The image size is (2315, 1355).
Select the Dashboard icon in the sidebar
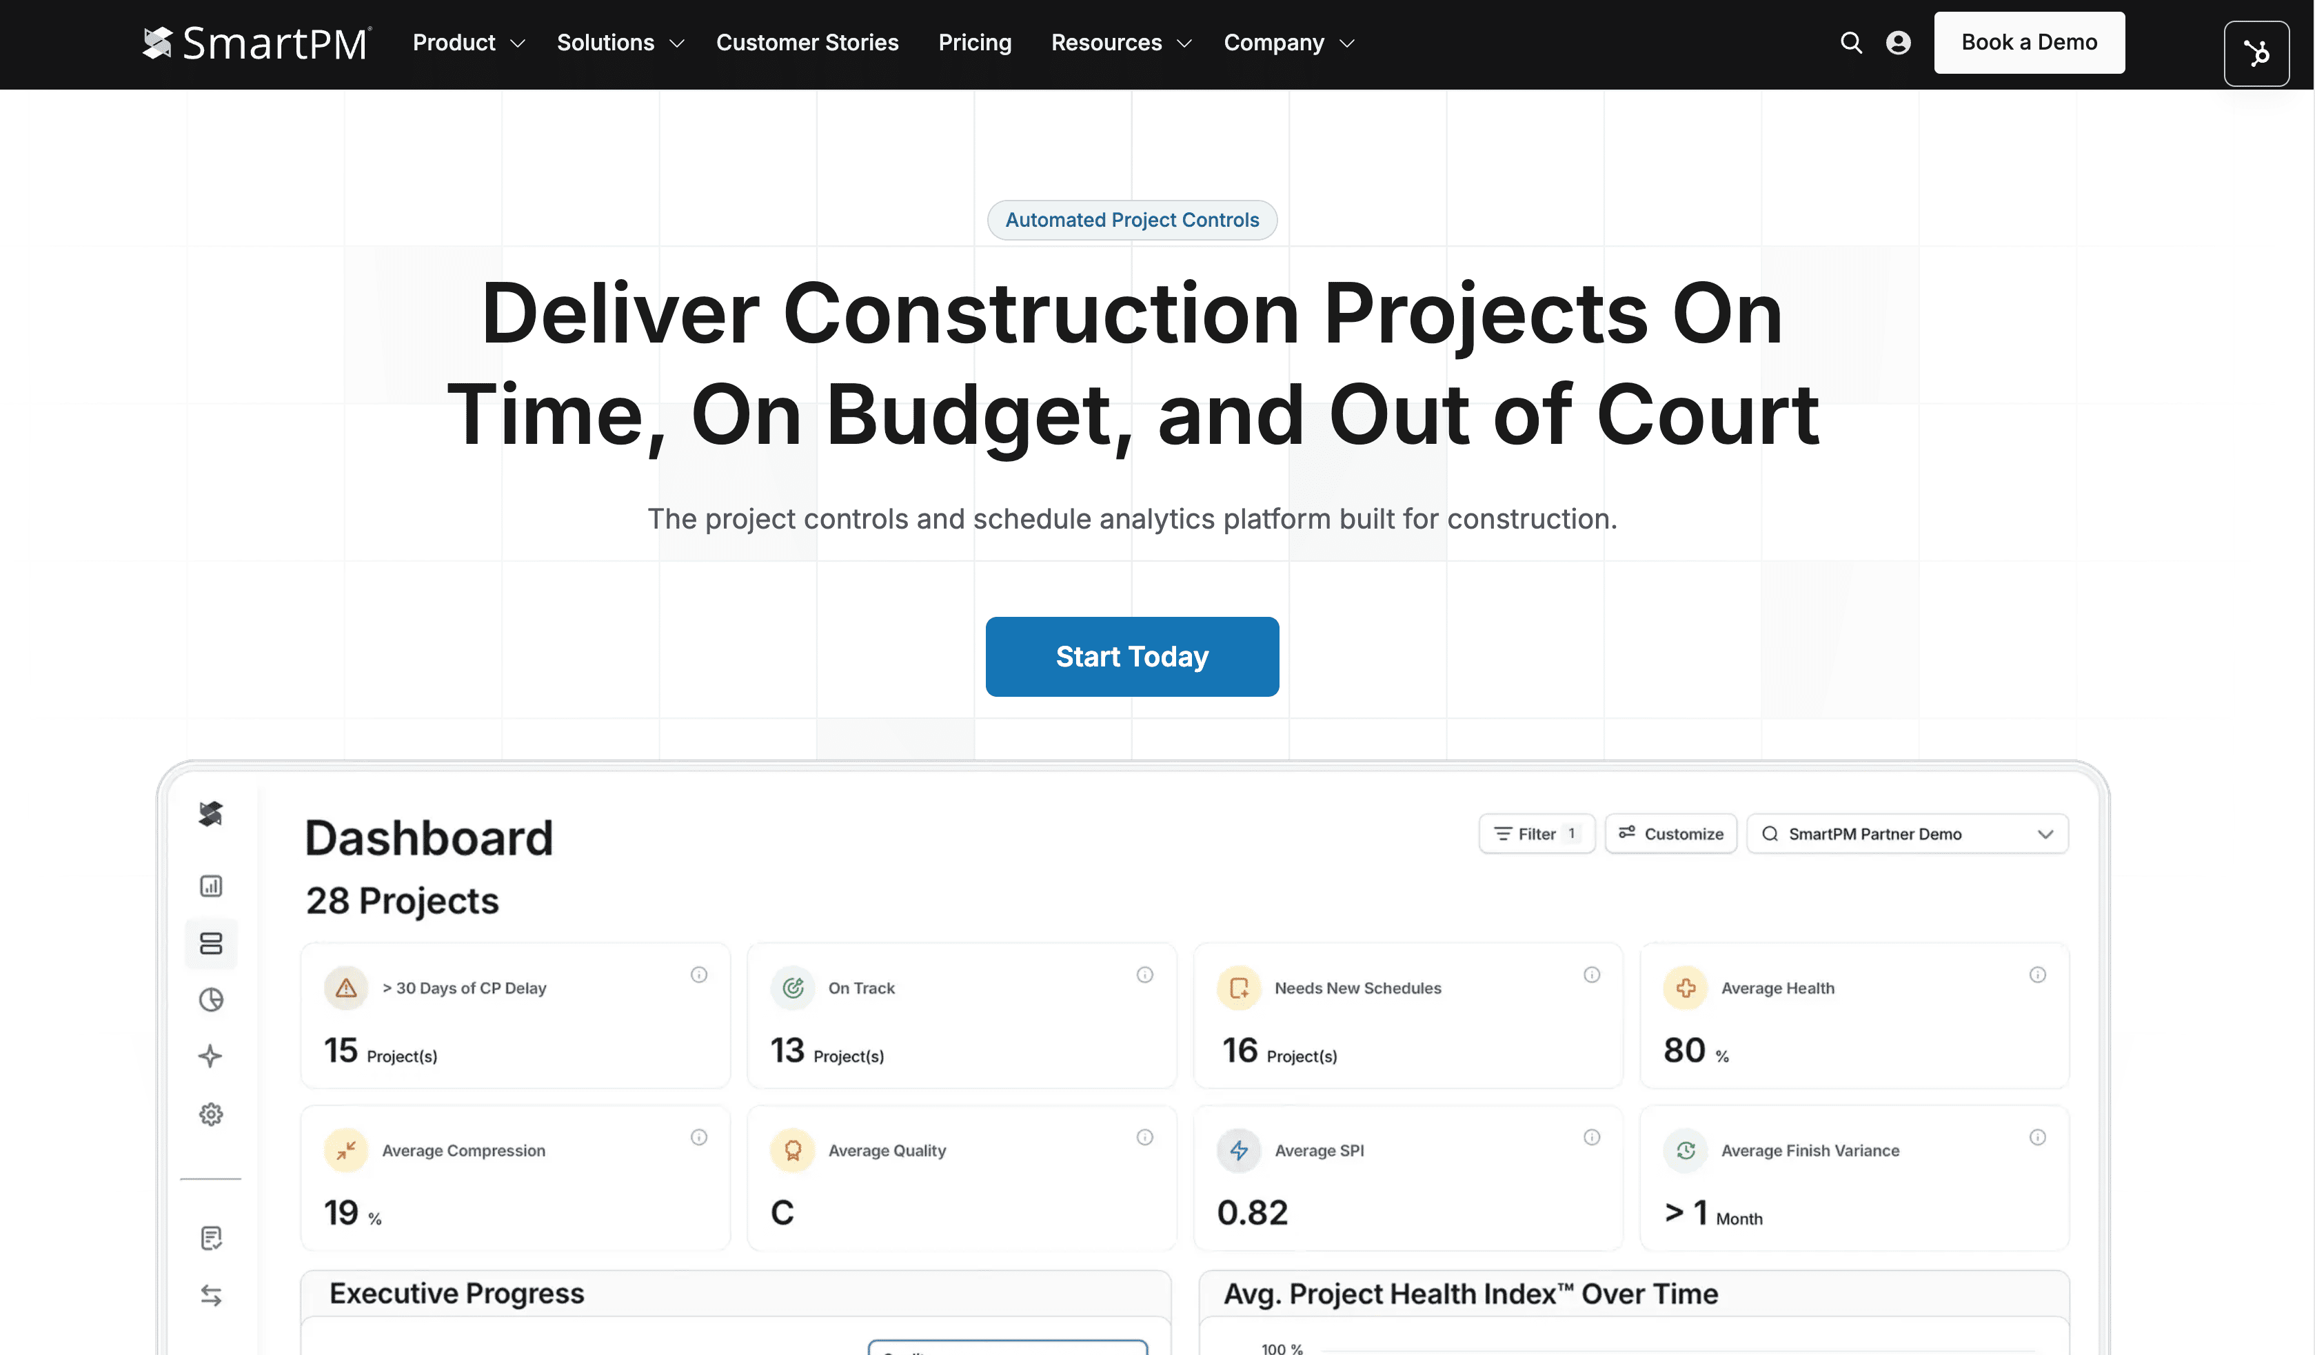[x=210, y=943]
